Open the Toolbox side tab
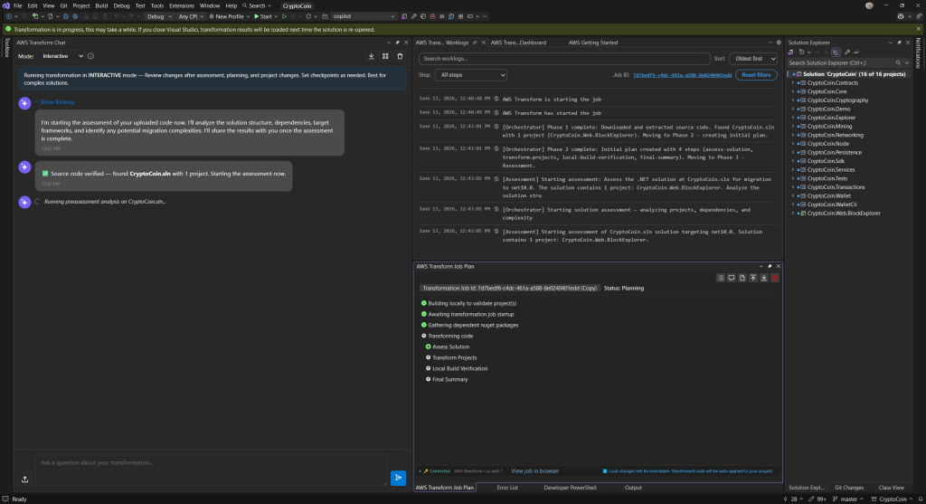The height and width of the screenshot is (504, 926). pos(6,48)
